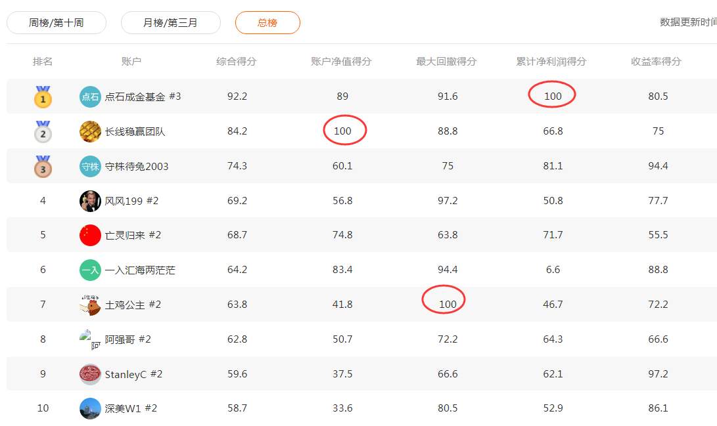Click net value score 74.8 for 亡灵归来
The image size is (717, 426).
[342, 235]
